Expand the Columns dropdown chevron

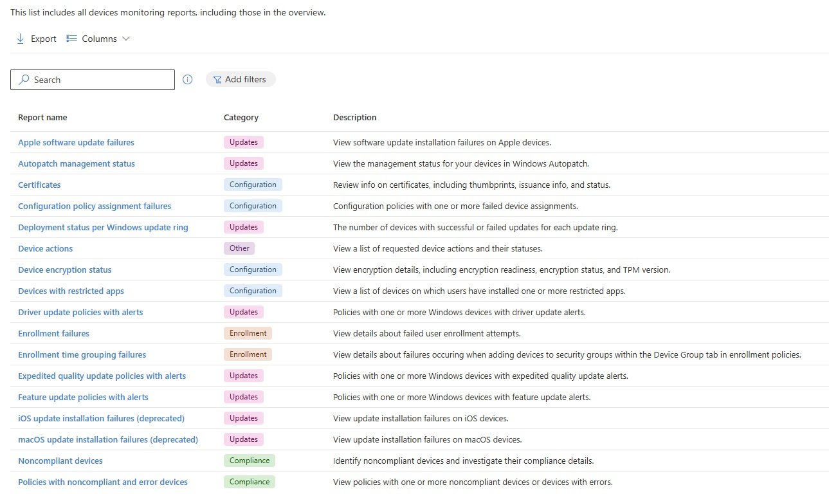(126, 39)
